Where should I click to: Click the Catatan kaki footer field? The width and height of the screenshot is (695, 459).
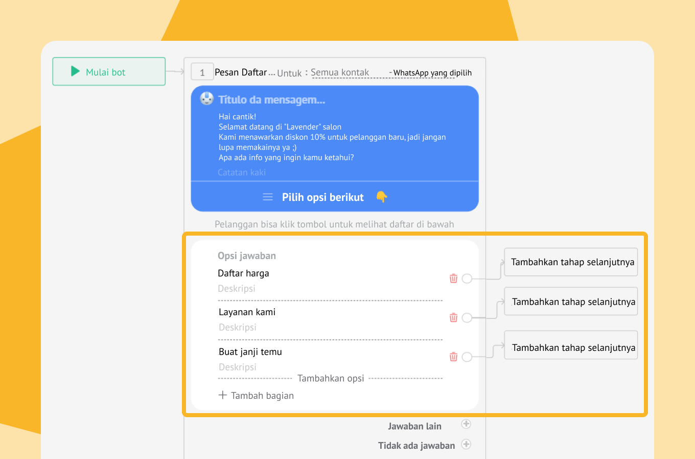(242, 172)
